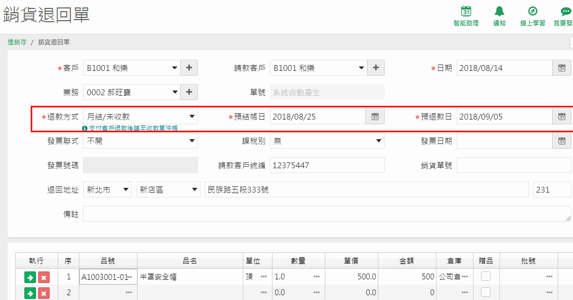Click 預結帳日 field 2018/08/25
The height and width of the screenshot is (300, 573).
click(x=318, y=116)
